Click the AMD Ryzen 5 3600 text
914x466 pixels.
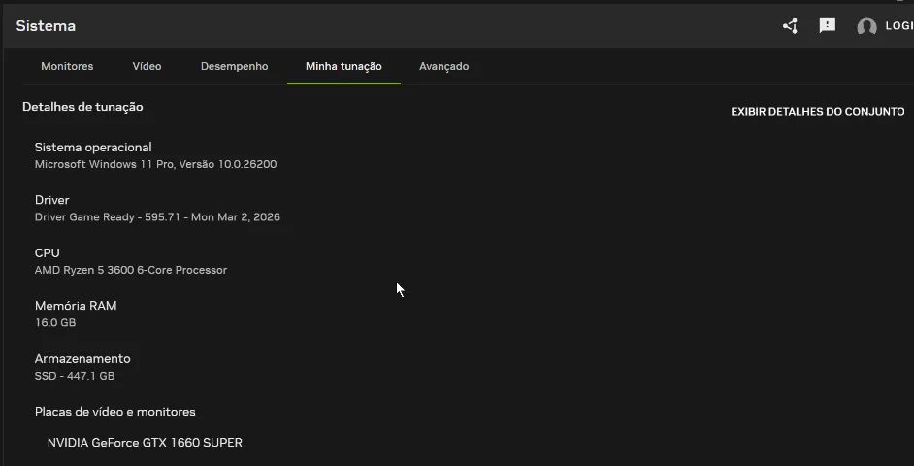[131, 270]
